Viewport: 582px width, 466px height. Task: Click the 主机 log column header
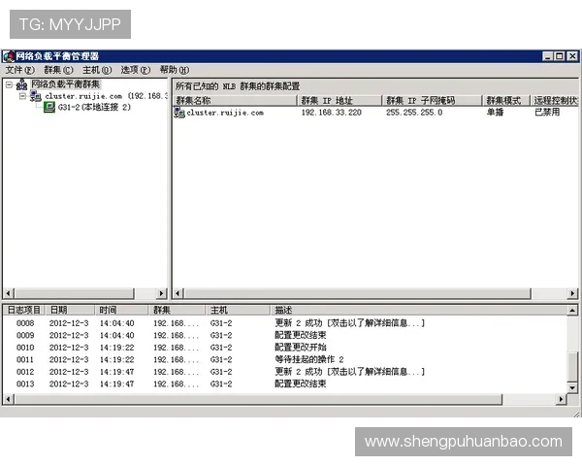pos(238,310)
